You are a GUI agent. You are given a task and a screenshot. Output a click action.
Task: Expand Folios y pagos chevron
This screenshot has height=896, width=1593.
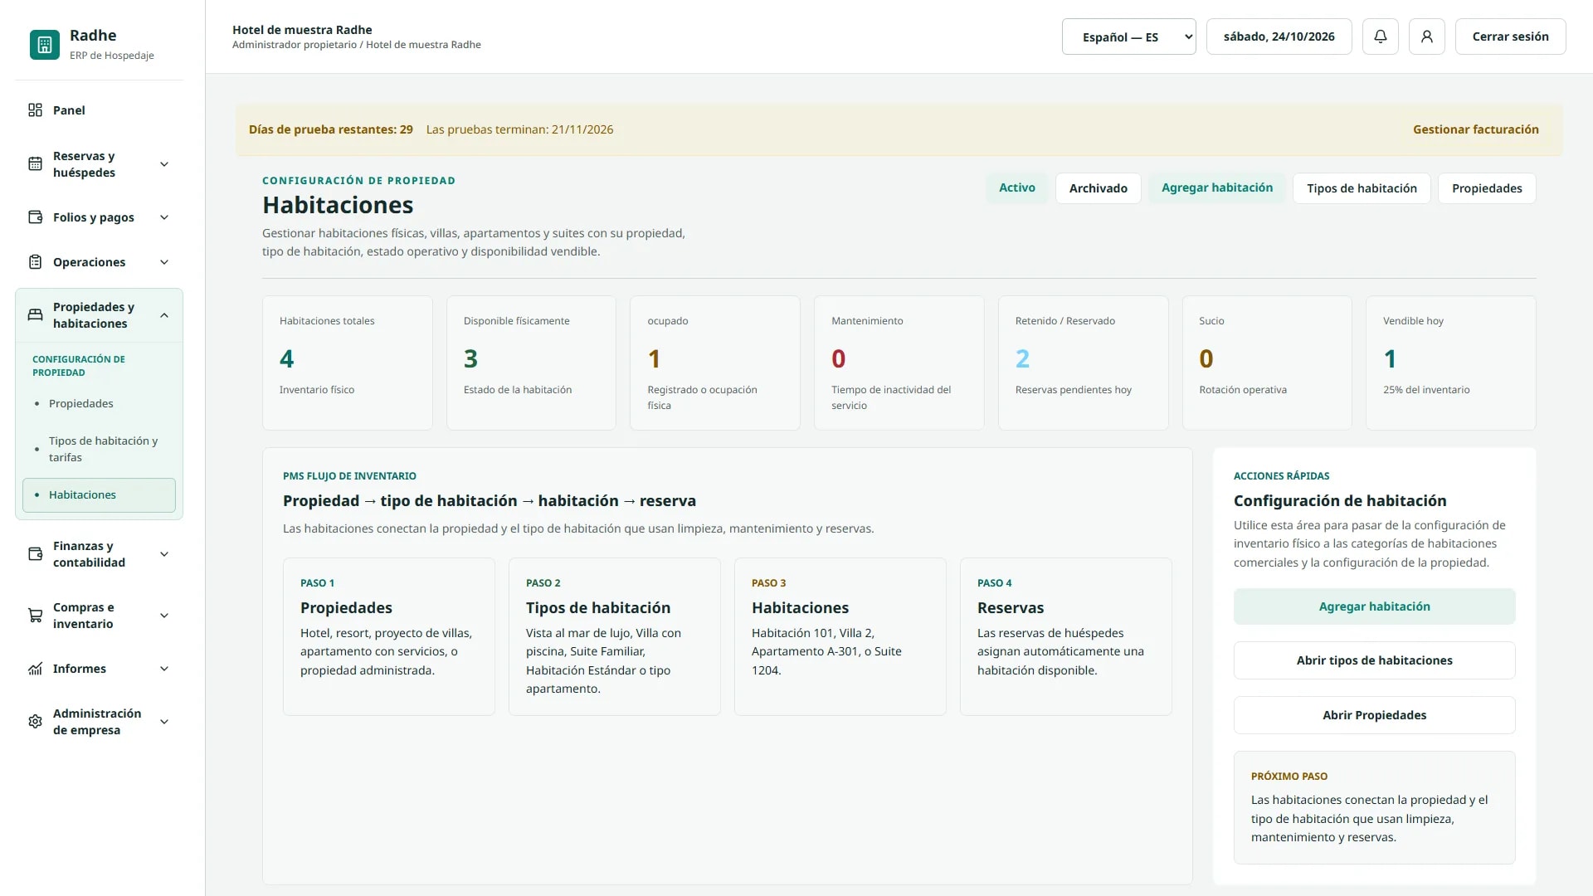[x=164, y=217]
